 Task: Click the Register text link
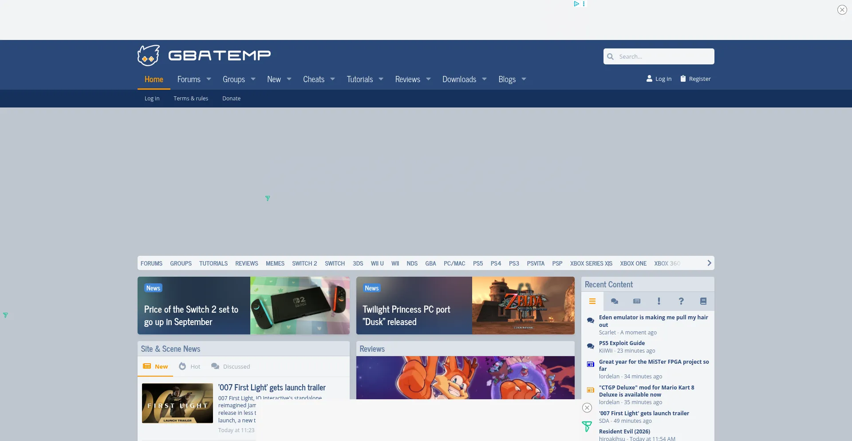click(x=700, y=79)
